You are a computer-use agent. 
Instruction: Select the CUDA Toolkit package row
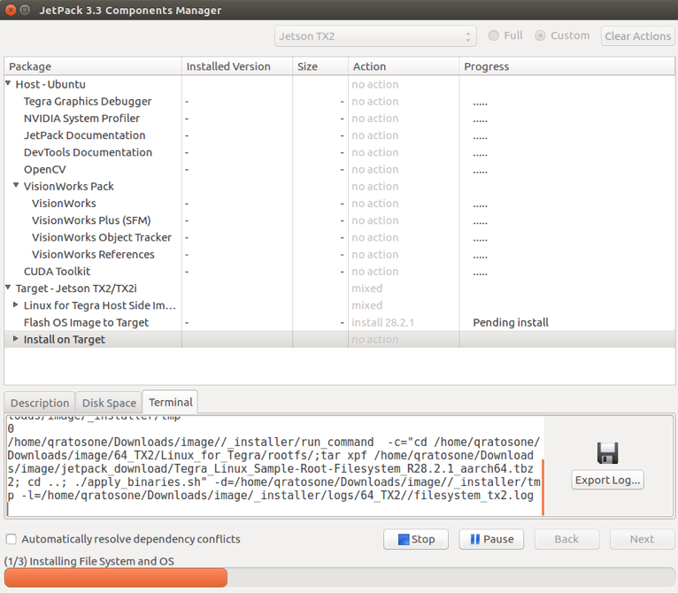[x=58, y=272]
